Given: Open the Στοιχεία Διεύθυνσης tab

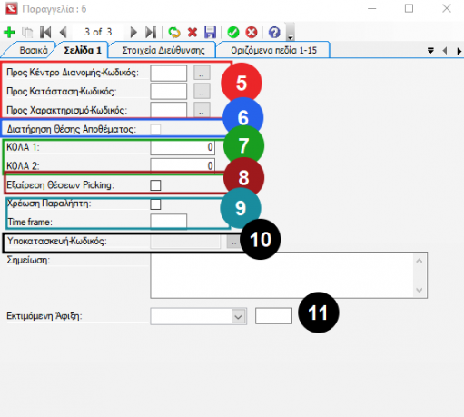Looking at the screenshot, I should tap(163, 50).
